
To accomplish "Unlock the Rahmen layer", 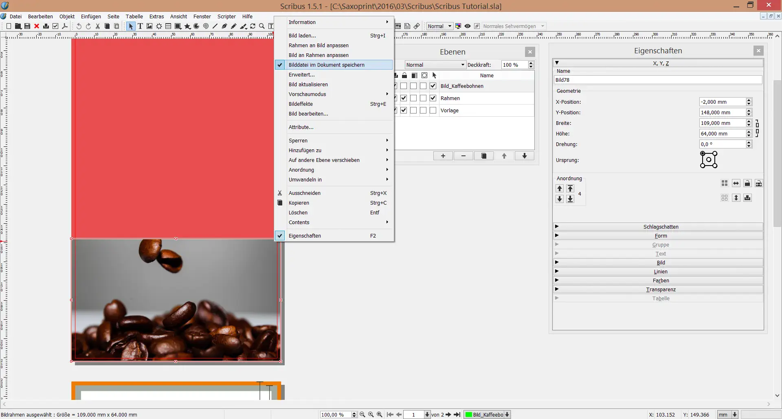I will click(x=404, y=98).
